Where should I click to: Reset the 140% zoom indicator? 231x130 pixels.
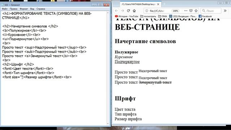175,11
